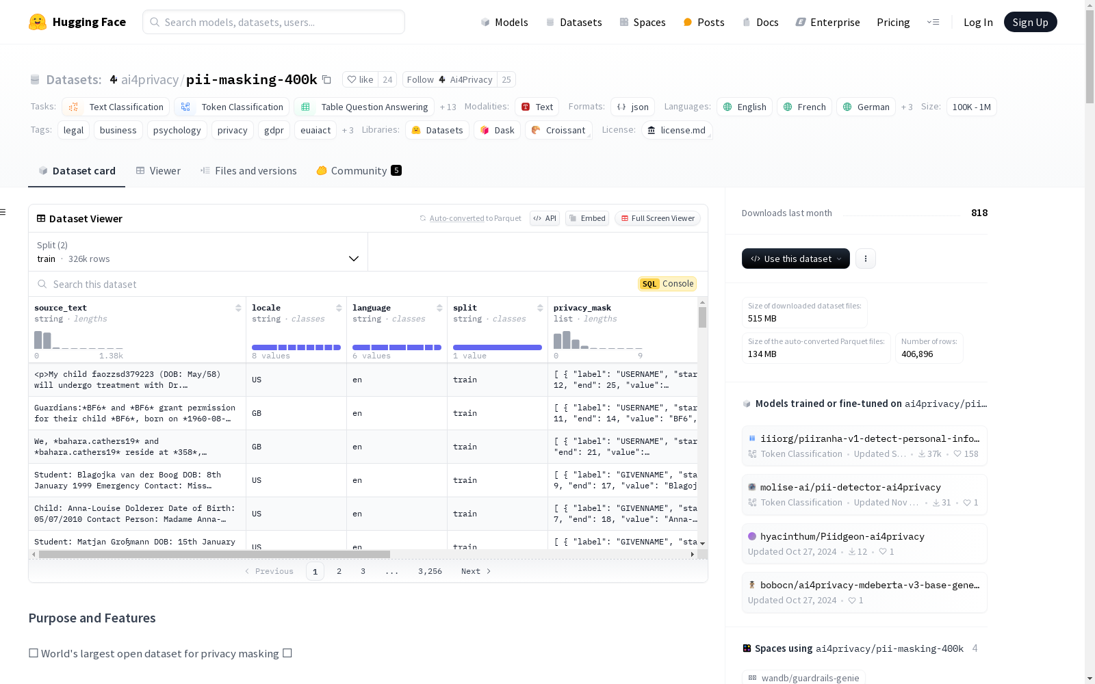Click the Log In link
Screen dimensions: 1095x684
tap(978, 22)
